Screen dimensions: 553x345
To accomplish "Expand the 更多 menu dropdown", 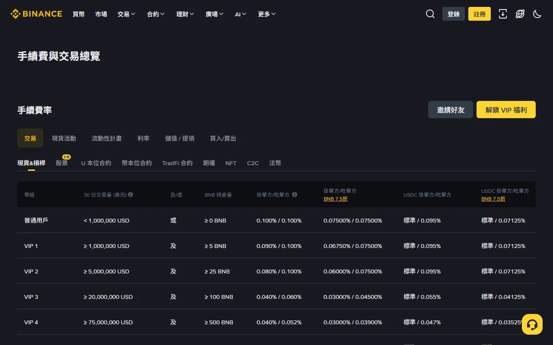I will pyautogui.click(x=267, y=14).
